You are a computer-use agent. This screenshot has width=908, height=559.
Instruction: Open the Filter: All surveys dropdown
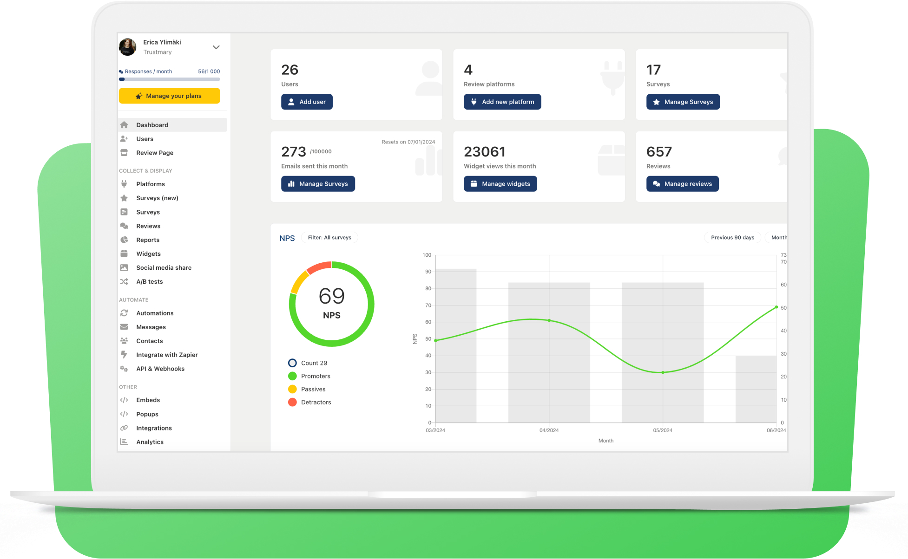pyautogui.click(x=329, y=237)
